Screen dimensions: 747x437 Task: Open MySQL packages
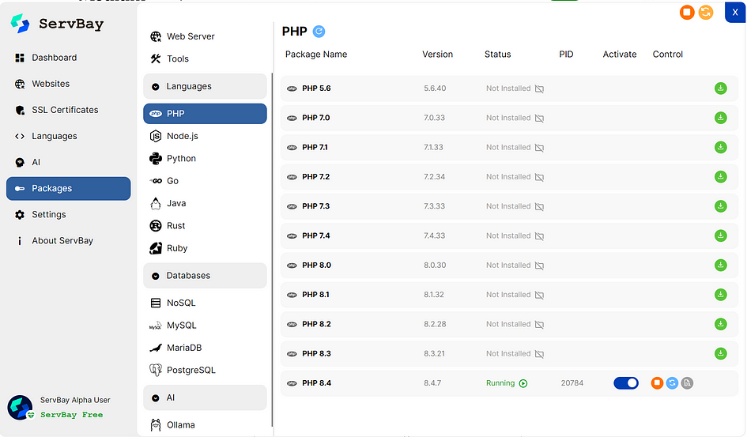pos(205,325)
